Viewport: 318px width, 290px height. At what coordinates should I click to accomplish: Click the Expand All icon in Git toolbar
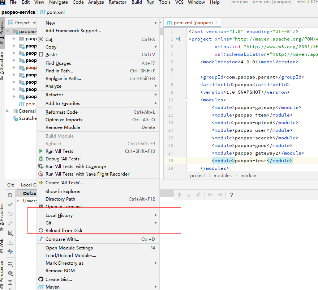(10, 282)
